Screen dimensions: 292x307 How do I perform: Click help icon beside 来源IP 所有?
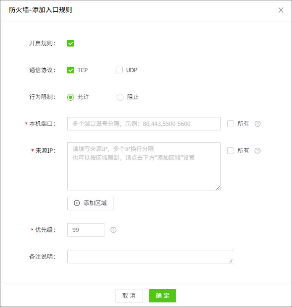coord(258,151)
